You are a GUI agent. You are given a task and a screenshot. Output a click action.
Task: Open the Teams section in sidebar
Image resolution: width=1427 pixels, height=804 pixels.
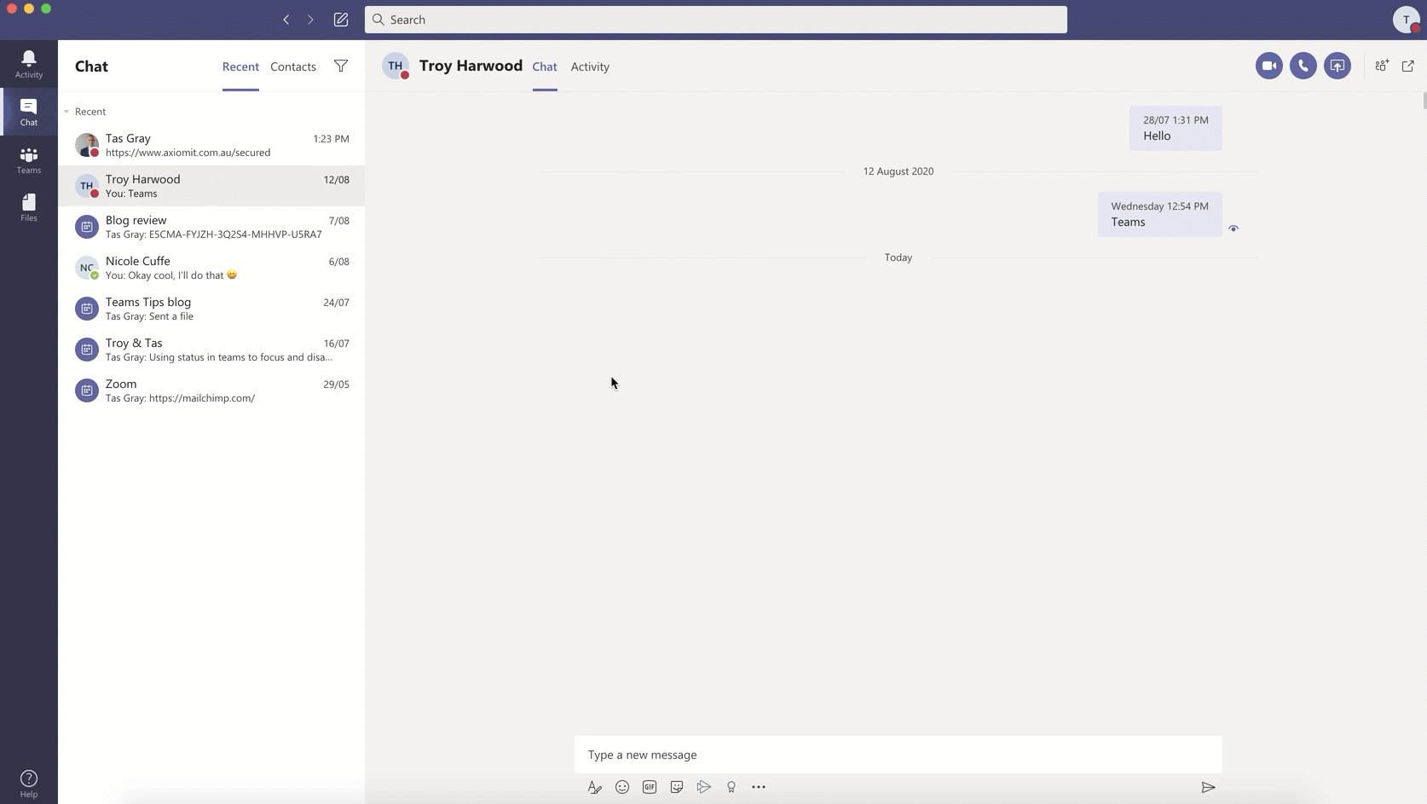(29, 159)
